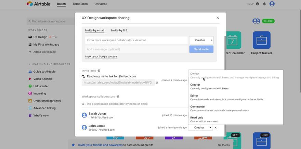Open the user account avatar icon
The height and width of the screenshot is (149, 301).
coord(272,4)
